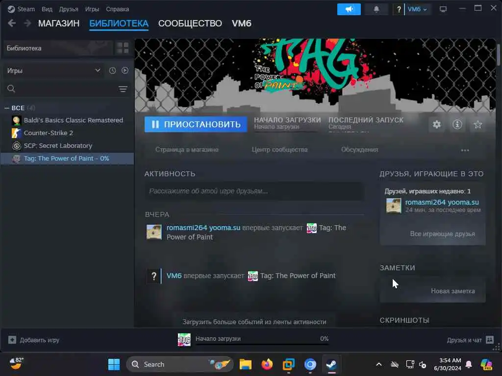Click the Tag download thumbnail in bottom bar

point(184,340)
